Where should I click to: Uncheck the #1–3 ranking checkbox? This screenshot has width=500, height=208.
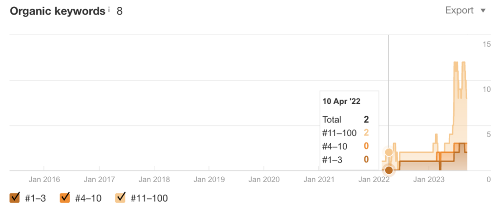click(15, 197)
